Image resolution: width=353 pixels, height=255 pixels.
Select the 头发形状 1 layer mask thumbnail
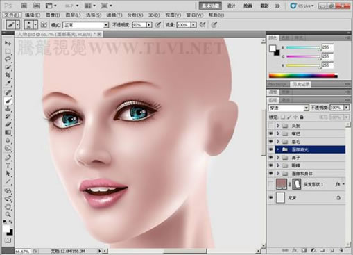[x=297, y=184]
